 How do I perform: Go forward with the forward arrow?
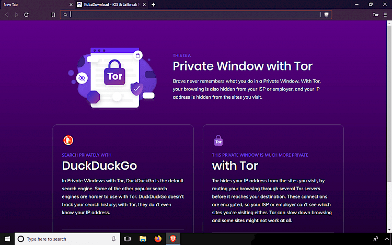17,15
